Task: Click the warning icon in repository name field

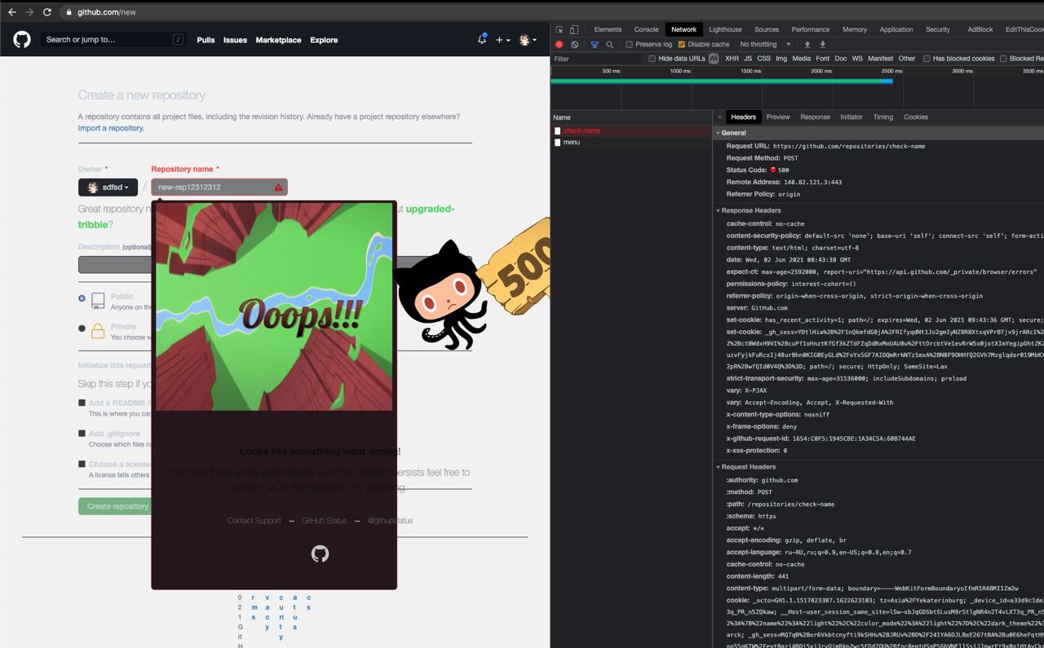Action: 279,187
